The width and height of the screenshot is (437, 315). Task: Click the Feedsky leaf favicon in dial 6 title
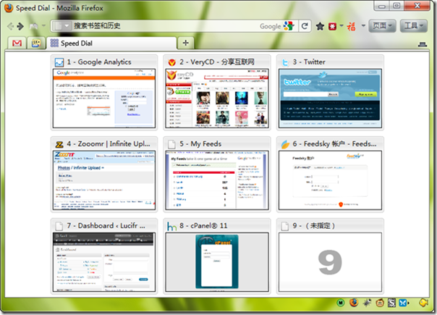(285, 145)
